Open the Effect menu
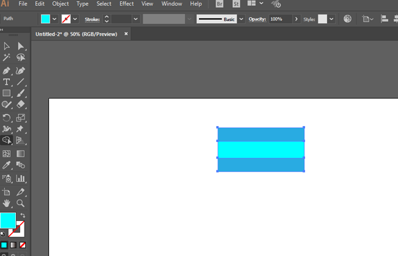Viewport: 398px width, 256px height. (x=127, y=4)
